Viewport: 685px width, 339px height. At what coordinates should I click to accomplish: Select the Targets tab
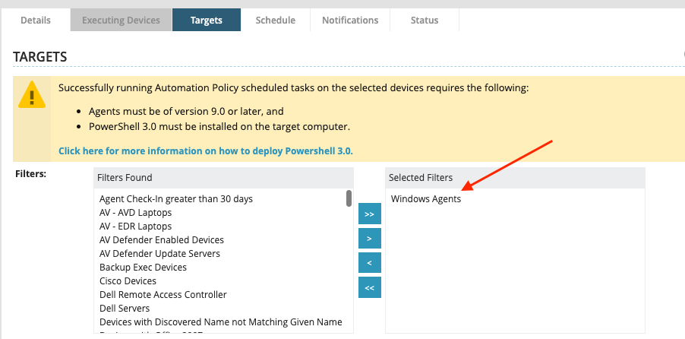coord(207,21)
